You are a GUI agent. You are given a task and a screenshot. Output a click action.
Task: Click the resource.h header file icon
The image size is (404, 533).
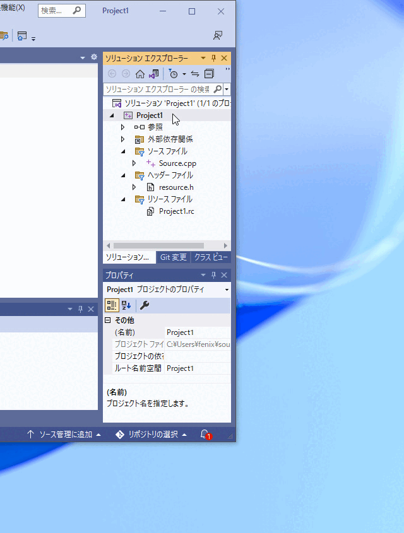(151, 187)
